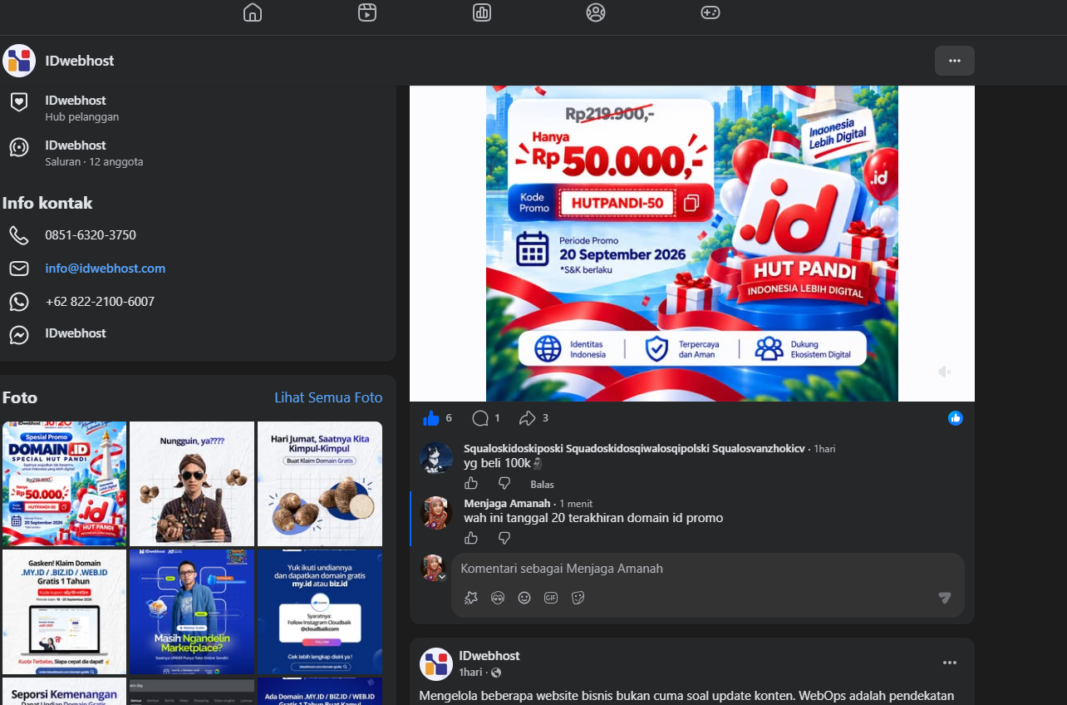The width and height of the screenshot is (1067, 705).
Task: Like the 'yg beli 100k' comment
Action: point(471,484)
